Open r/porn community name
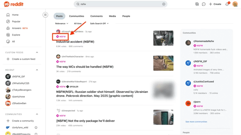This screenshot has height=135, width=241. click(197, 102)
